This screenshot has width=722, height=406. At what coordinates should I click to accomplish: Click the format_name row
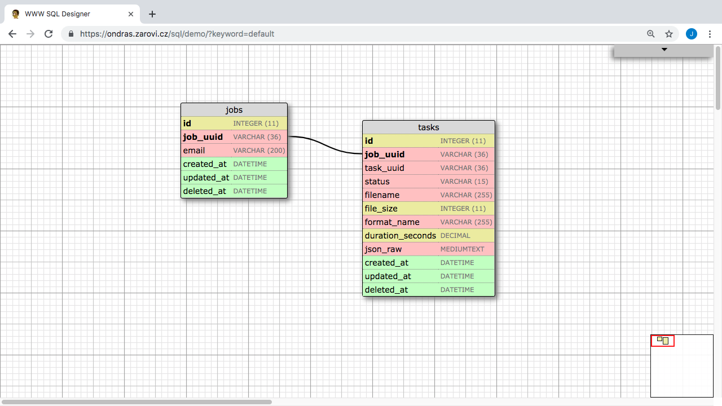tap(429, 222)
